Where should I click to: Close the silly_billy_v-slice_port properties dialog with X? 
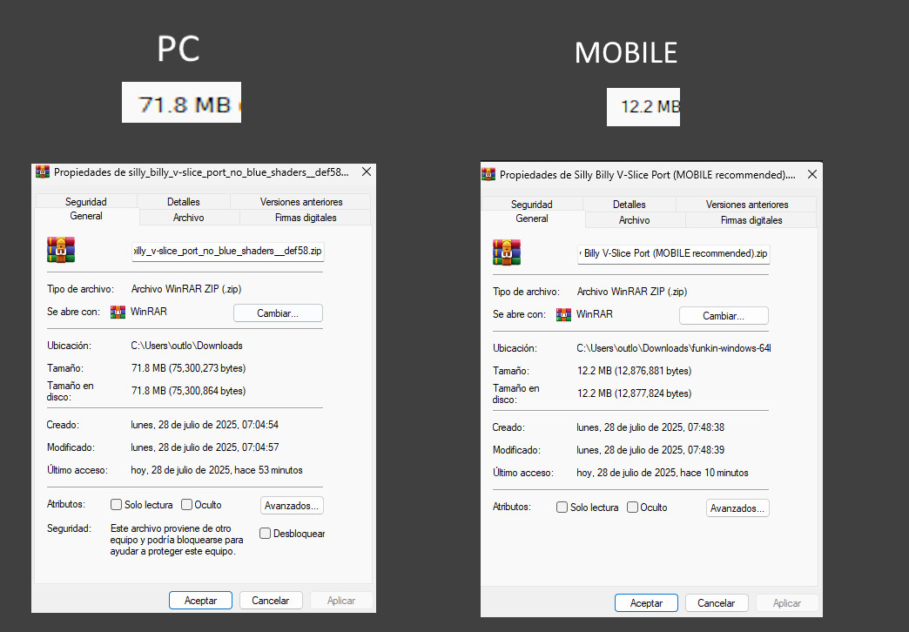click(366, 171)
